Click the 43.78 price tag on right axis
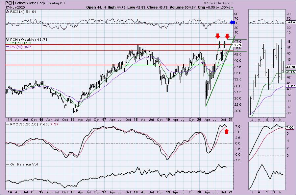Image resolution: width=296 pixels, height=195 pixels. (x=290, y=67)
